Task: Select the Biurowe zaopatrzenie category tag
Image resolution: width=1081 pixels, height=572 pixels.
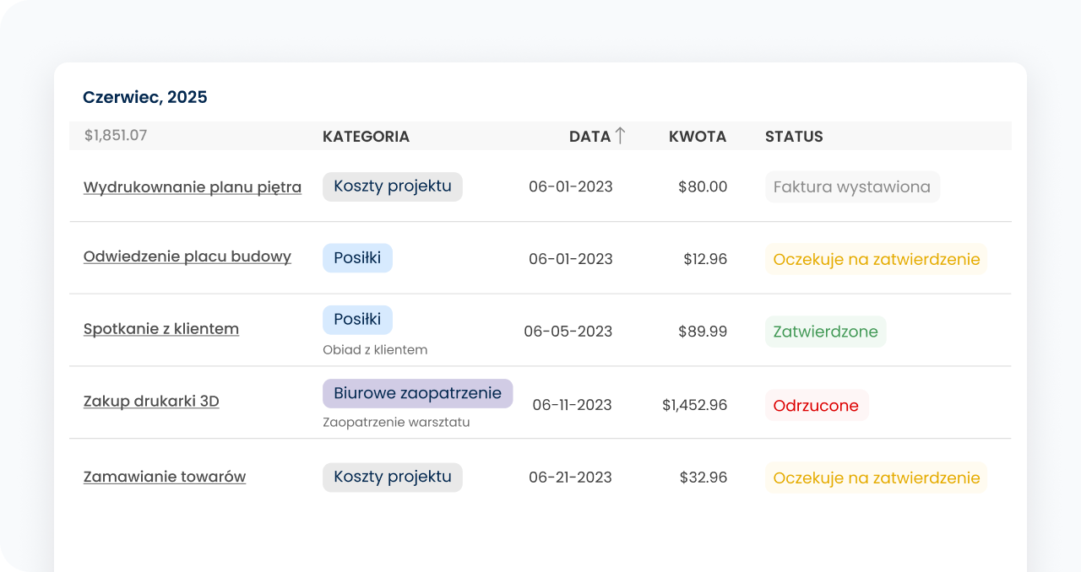Action: point(417,393)
